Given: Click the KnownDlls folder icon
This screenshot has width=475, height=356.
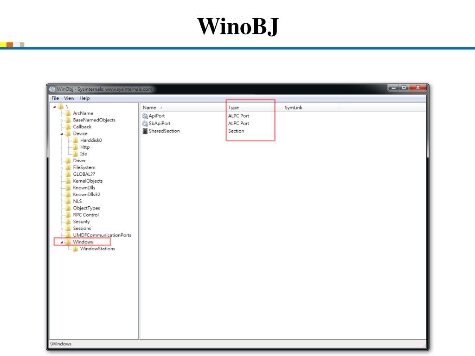Looking at the screenshot, I should [x=68, y=188].
